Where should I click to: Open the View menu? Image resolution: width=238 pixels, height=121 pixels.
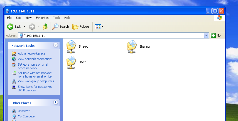point(29,18)
